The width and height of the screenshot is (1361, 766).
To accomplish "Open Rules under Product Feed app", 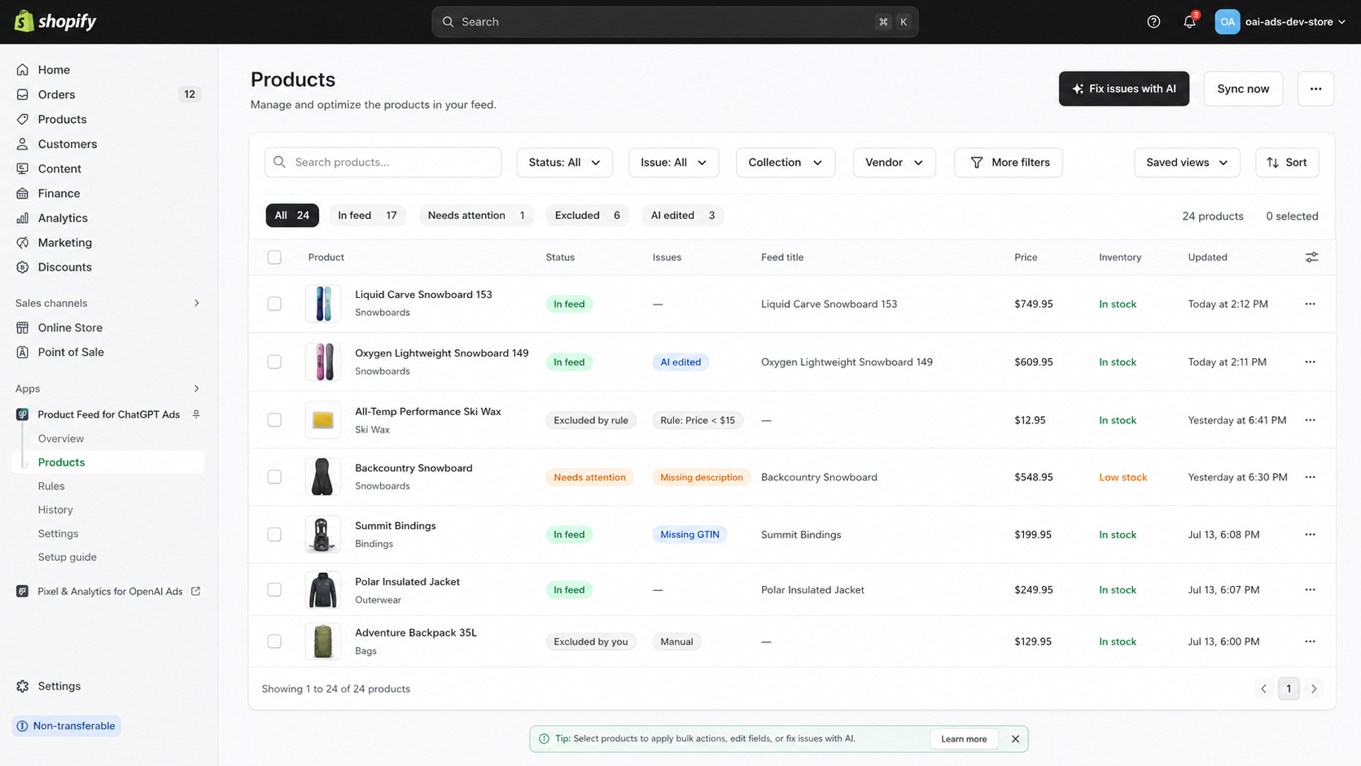I will coord(51,486).
